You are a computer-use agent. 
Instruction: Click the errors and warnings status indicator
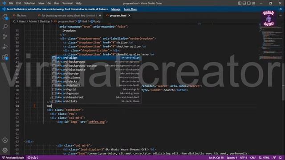(33, 158)
